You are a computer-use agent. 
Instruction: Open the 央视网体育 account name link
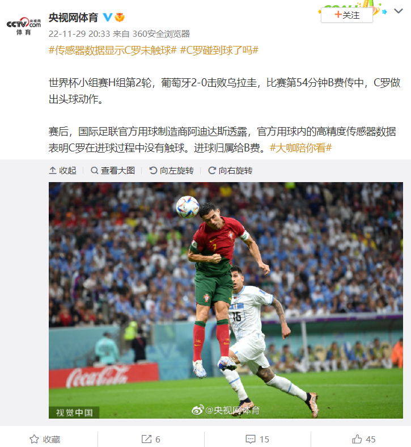tap(73, 18)
